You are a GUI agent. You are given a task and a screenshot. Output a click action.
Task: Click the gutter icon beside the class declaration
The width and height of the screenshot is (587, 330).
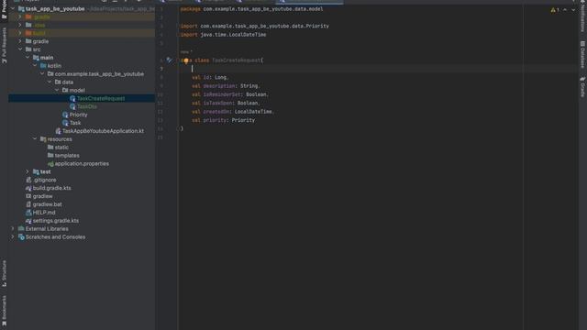pos(170,60)
